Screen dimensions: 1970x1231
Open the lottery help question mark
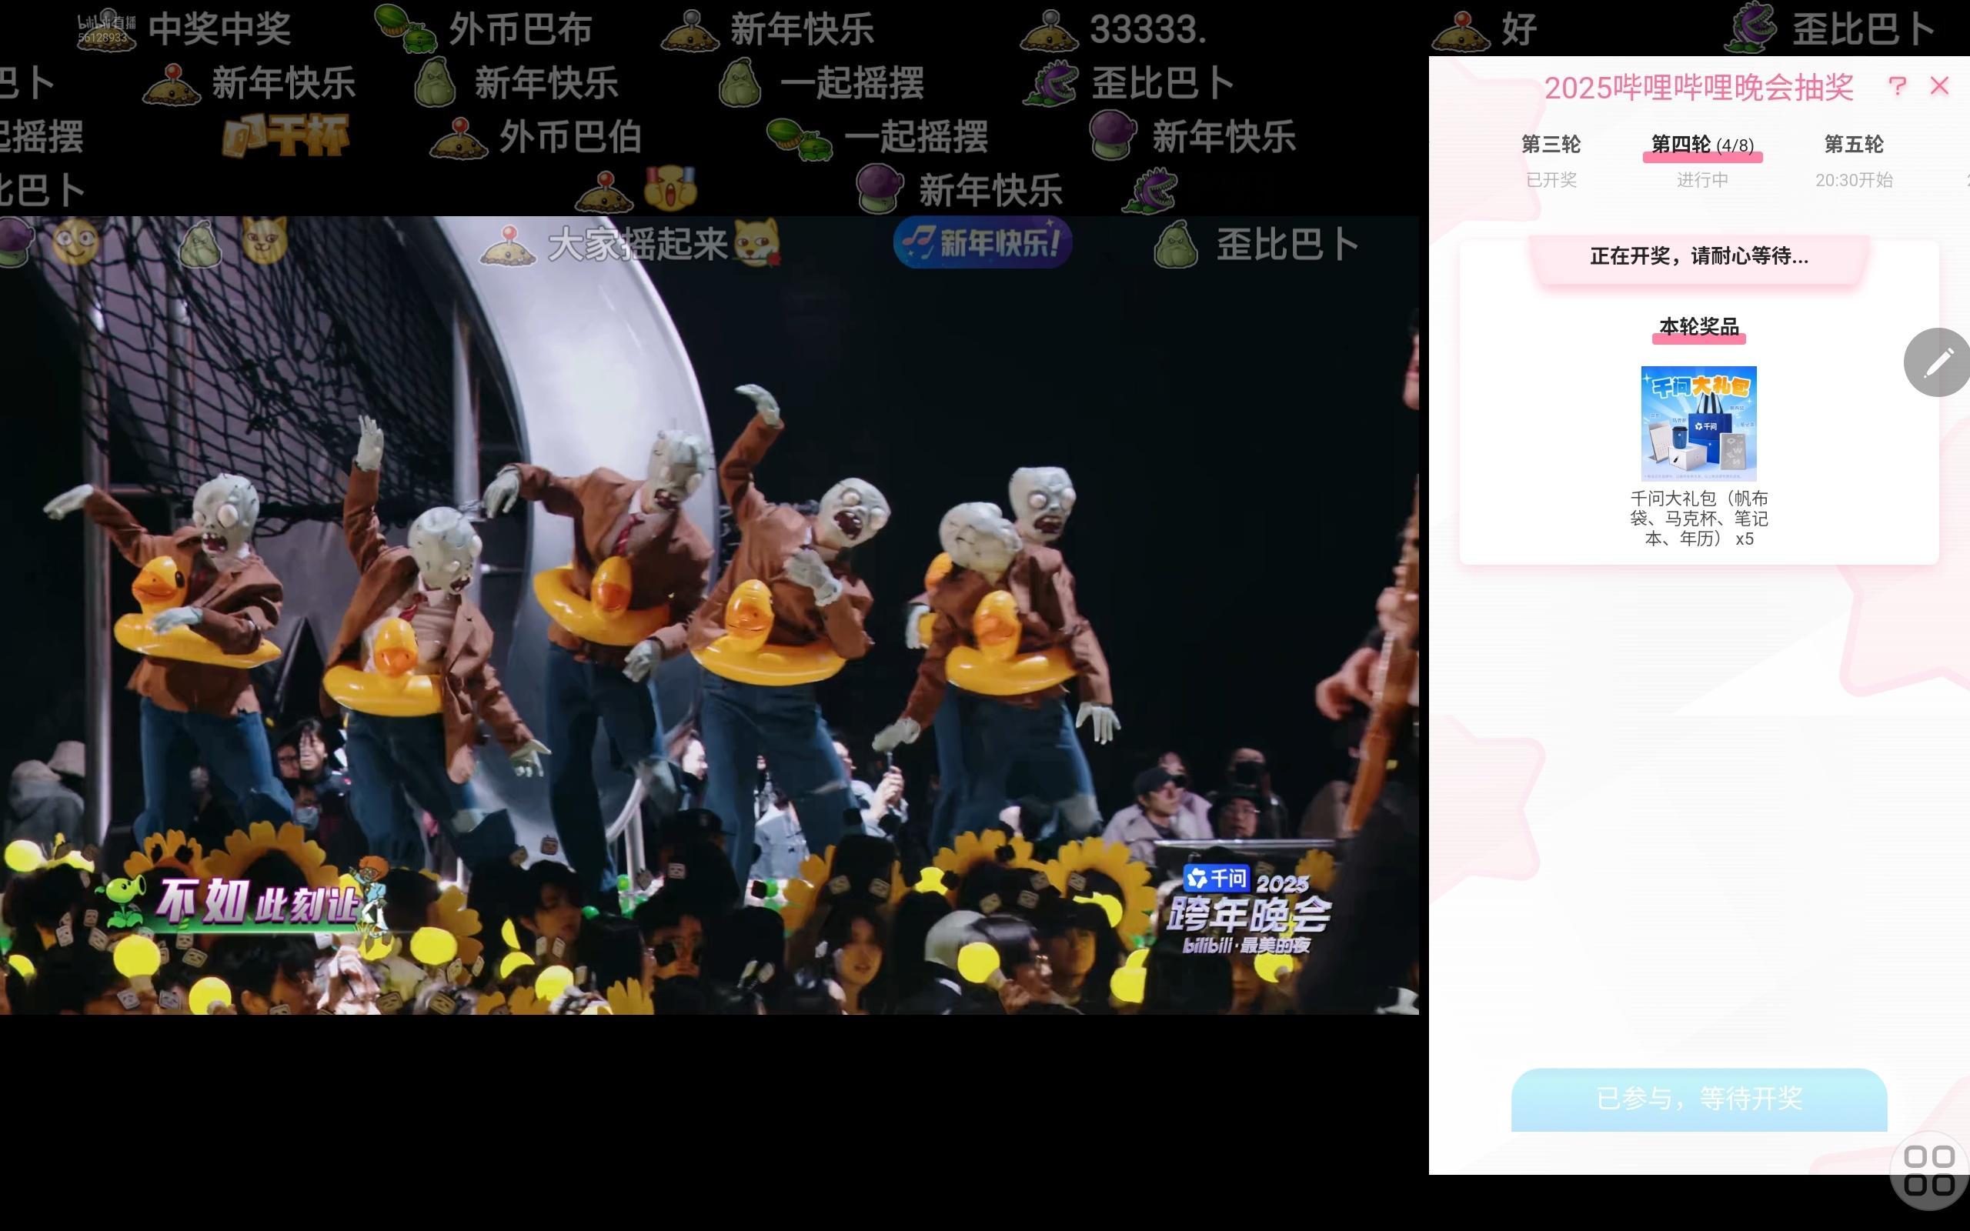[1897, 86]
